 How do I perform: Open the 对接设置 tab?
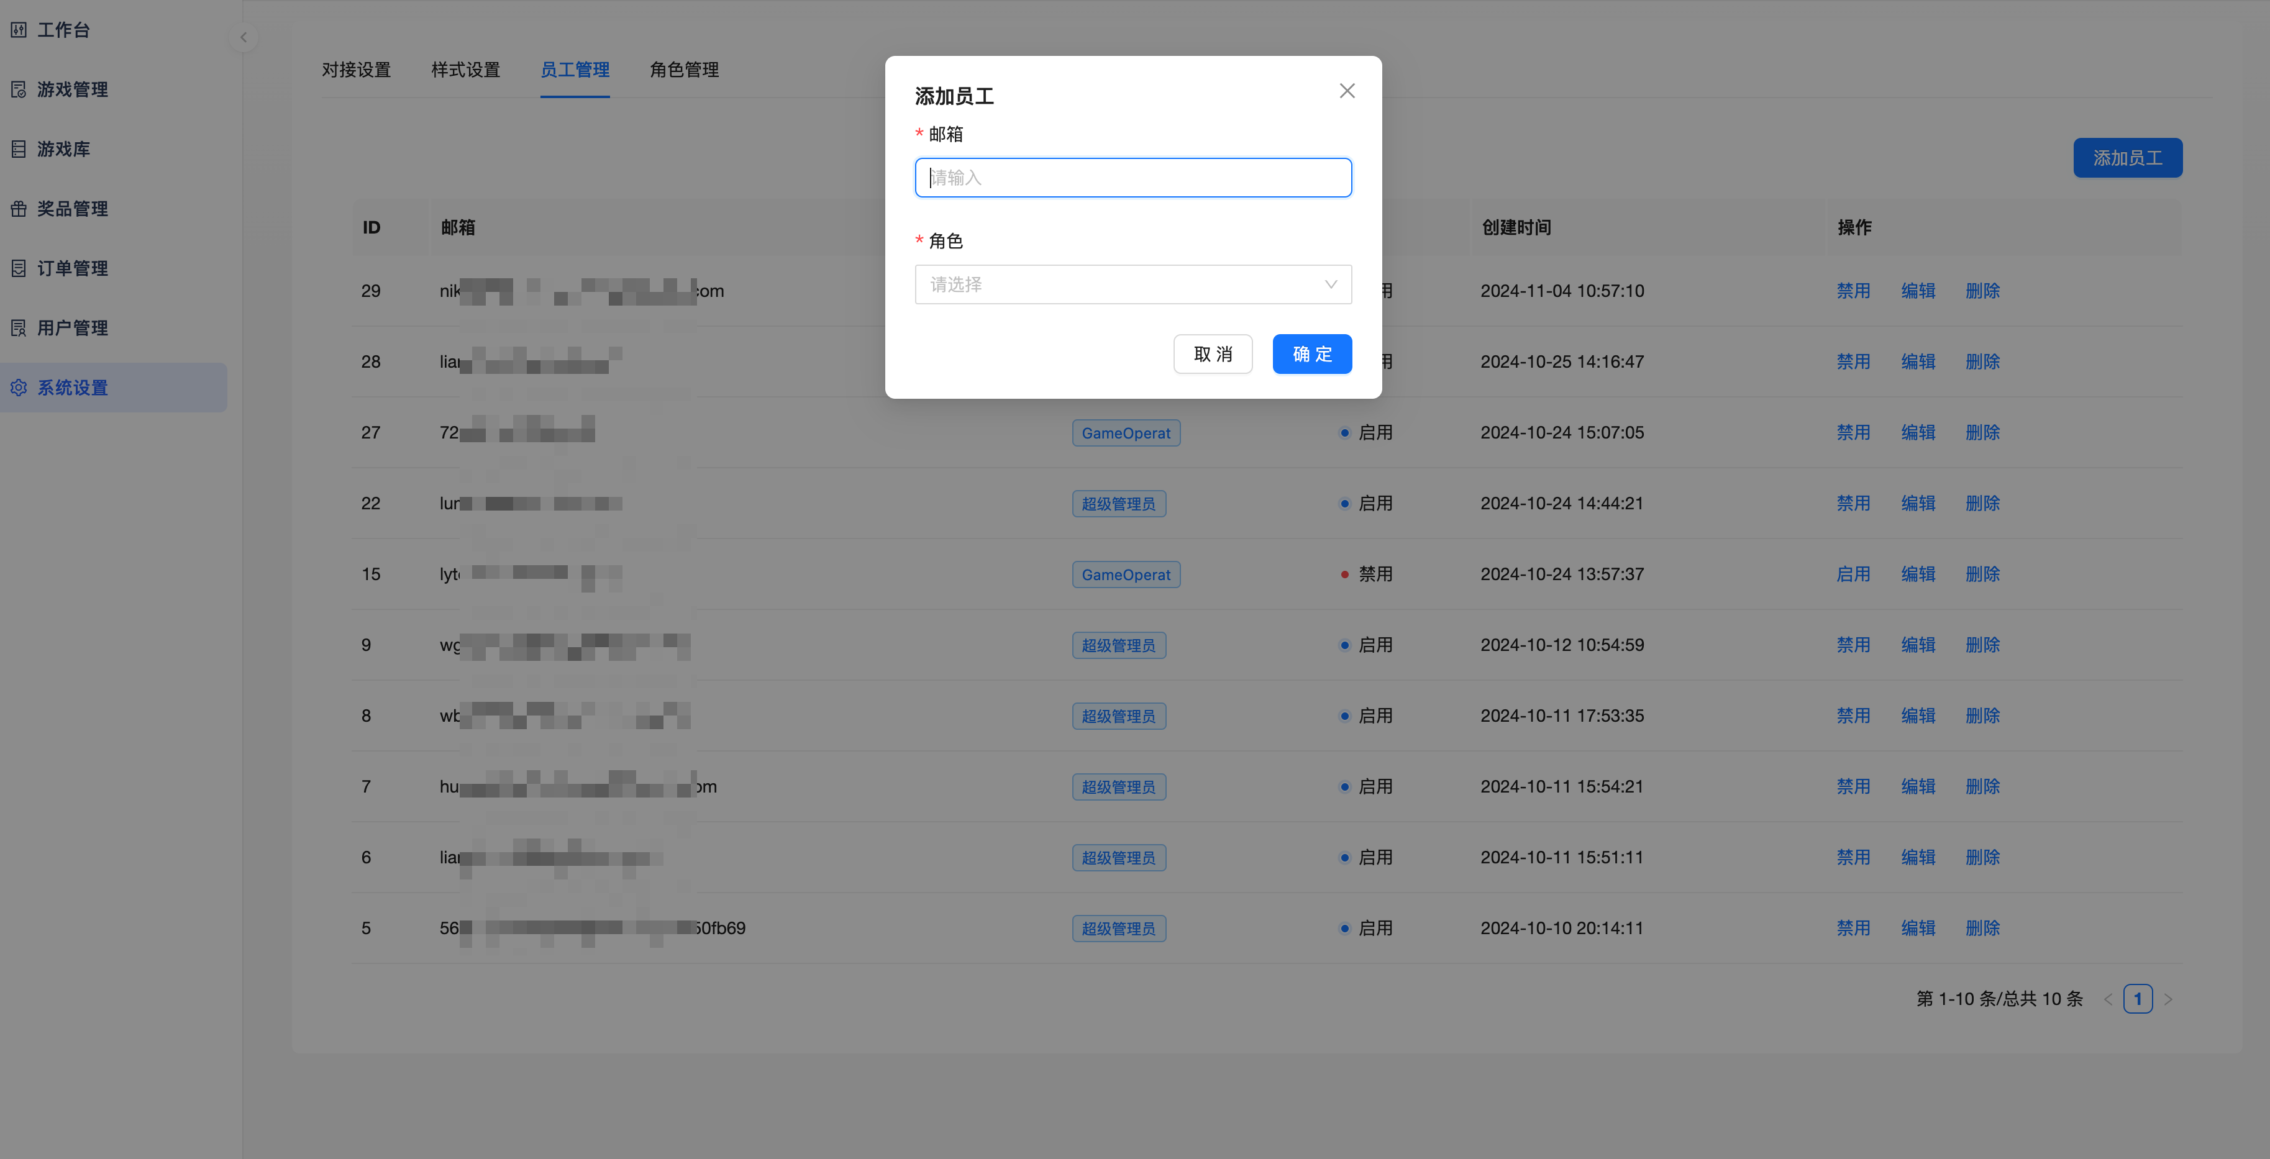[356, 70]
